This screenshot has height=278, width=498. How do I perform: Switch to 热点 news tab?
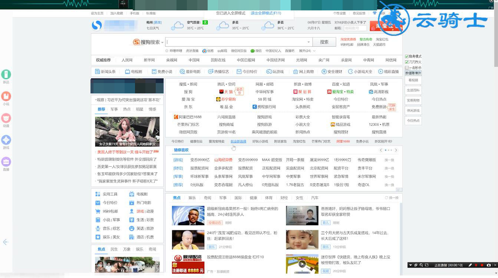point(127,109)
